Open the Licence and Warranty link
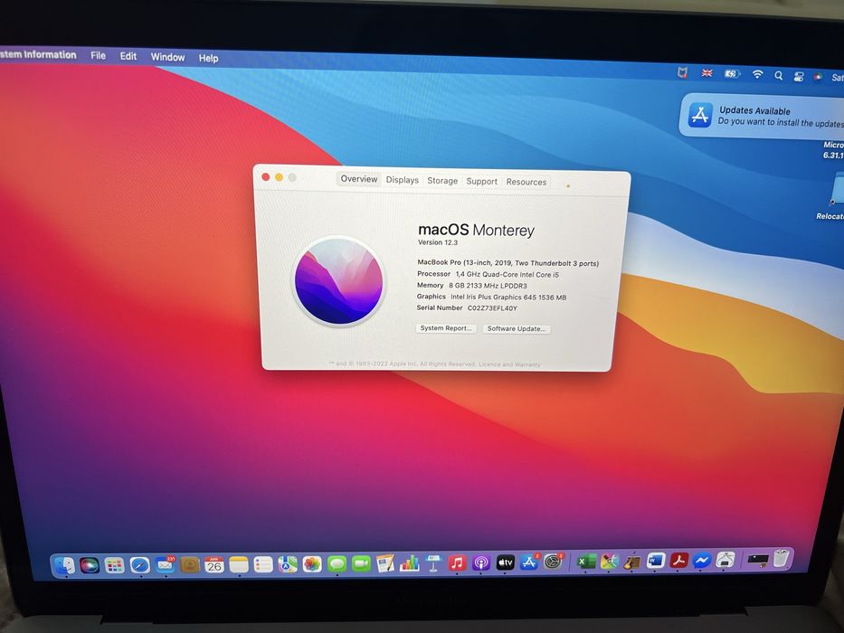Image resolution: width=844 pixels, height=633 pixels. coord(509,364)
